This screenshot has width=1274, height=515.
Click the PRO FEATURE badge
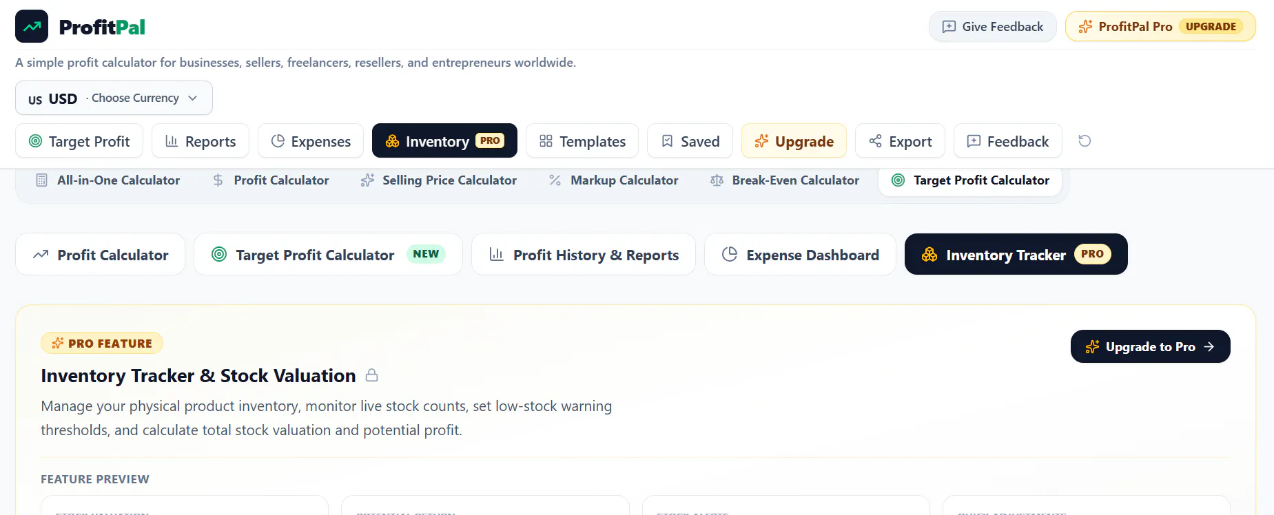click(x=102, y=343)
